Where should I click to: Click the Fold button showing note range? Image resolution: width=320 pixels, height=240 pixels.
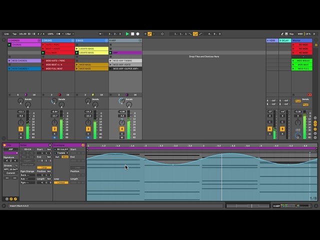27,149
